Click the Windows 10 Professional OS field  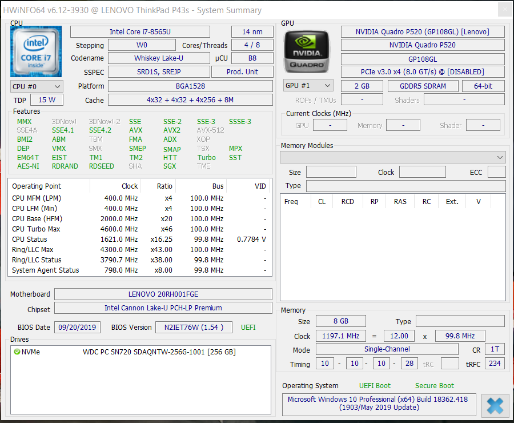click(379, 404)
